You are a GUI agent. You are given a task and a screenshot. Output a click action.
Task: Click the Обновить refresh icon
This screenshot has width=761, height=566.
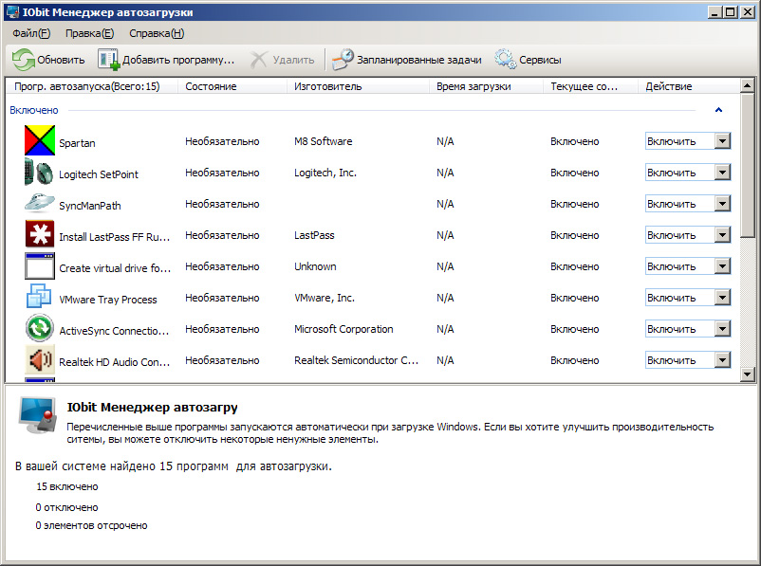[x=24, y=60]
